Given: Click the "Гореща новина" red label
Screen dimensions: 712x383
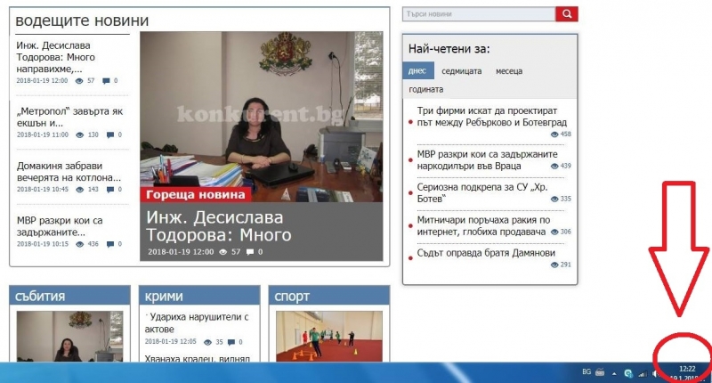Looking at the screenshot, I should coord(196,195).
